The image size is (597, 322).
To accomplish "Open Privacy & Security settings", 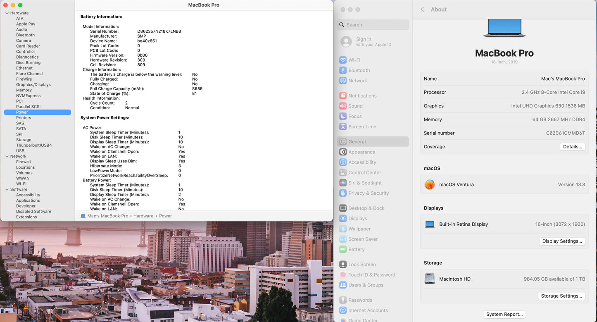I will [x=369, y=193].
